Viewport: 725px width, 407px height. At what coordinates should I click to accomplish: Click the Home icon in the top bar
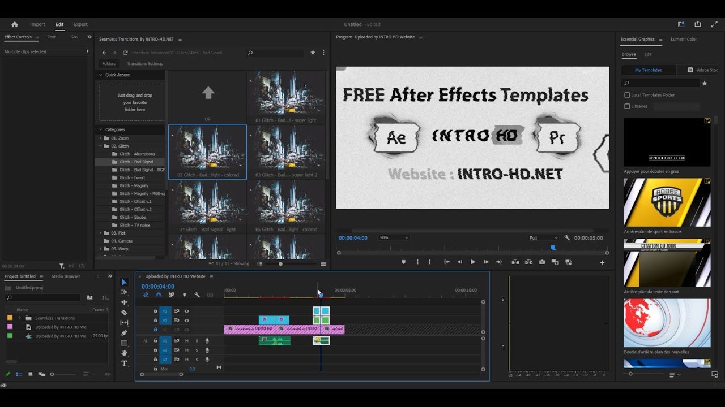tap(15, 24)
